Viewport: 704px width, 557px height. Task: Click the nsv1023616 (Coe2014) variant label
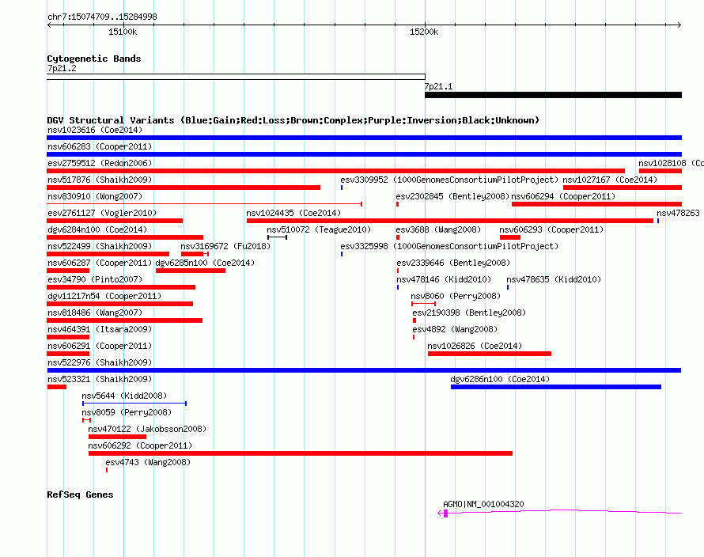click(95, 131)
